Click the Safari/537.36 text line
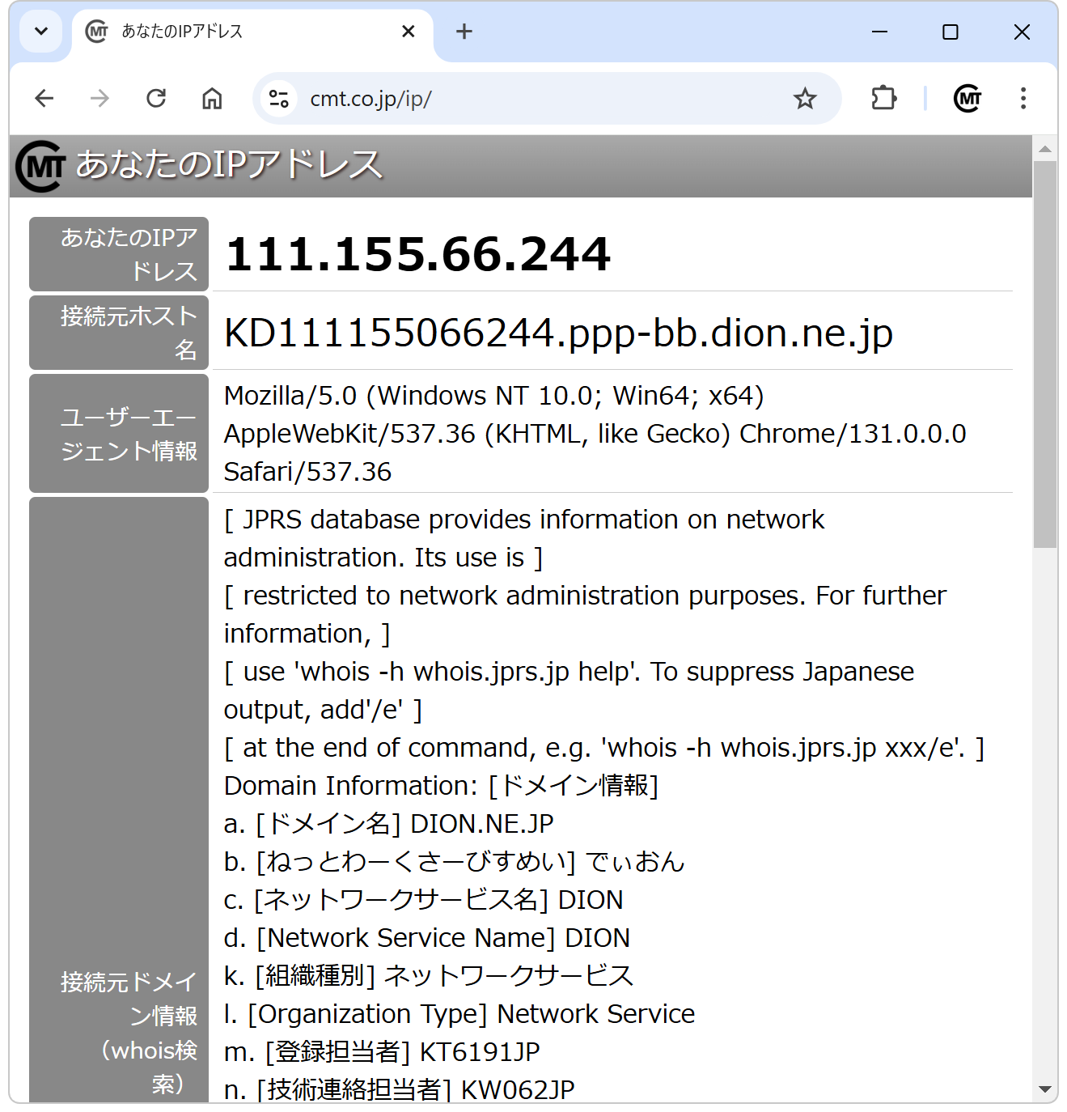This screenshot has width=1067, height=1112. coord(307,472)
